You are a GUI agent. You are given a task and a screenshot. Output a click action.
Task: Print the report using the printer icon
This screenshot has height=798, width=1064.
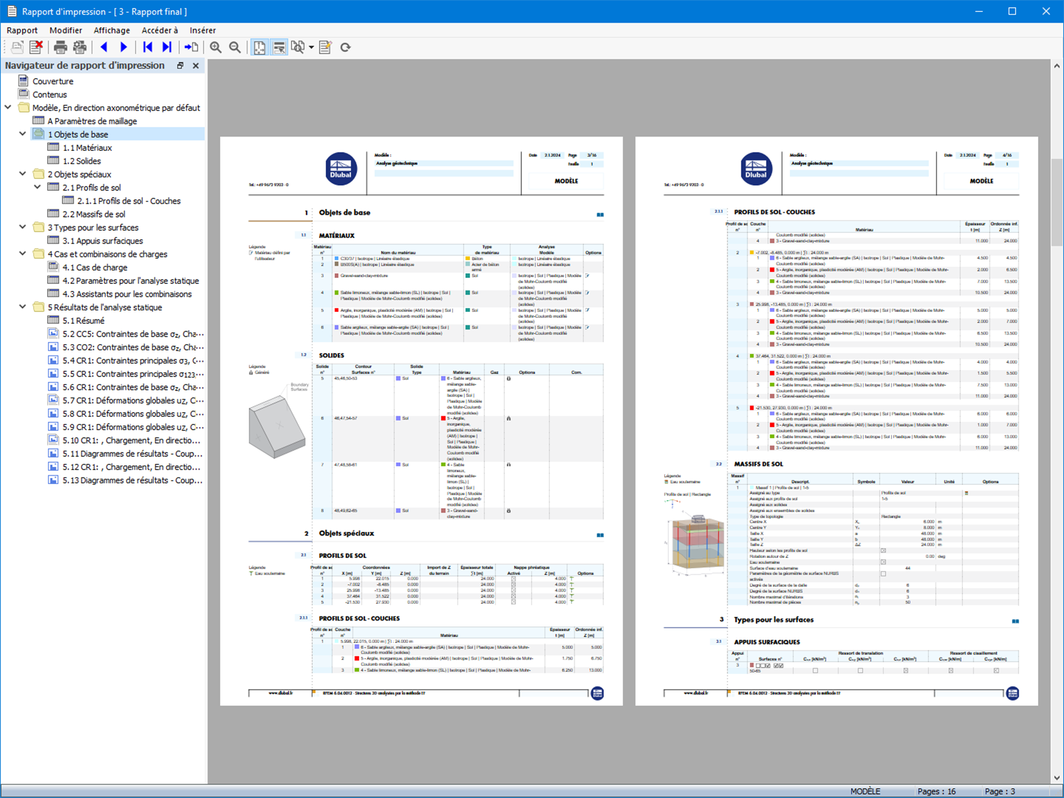click(61, 47)
